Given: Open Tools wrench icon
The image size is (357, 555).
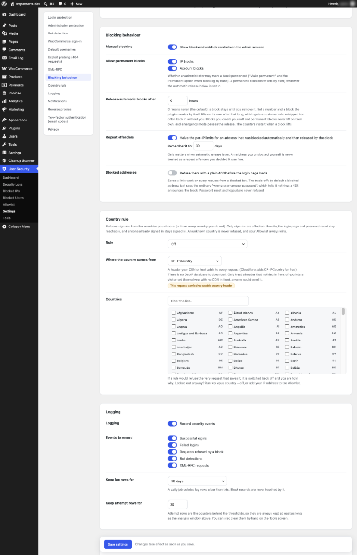Looking at the screenshot, I should (4, 144).
